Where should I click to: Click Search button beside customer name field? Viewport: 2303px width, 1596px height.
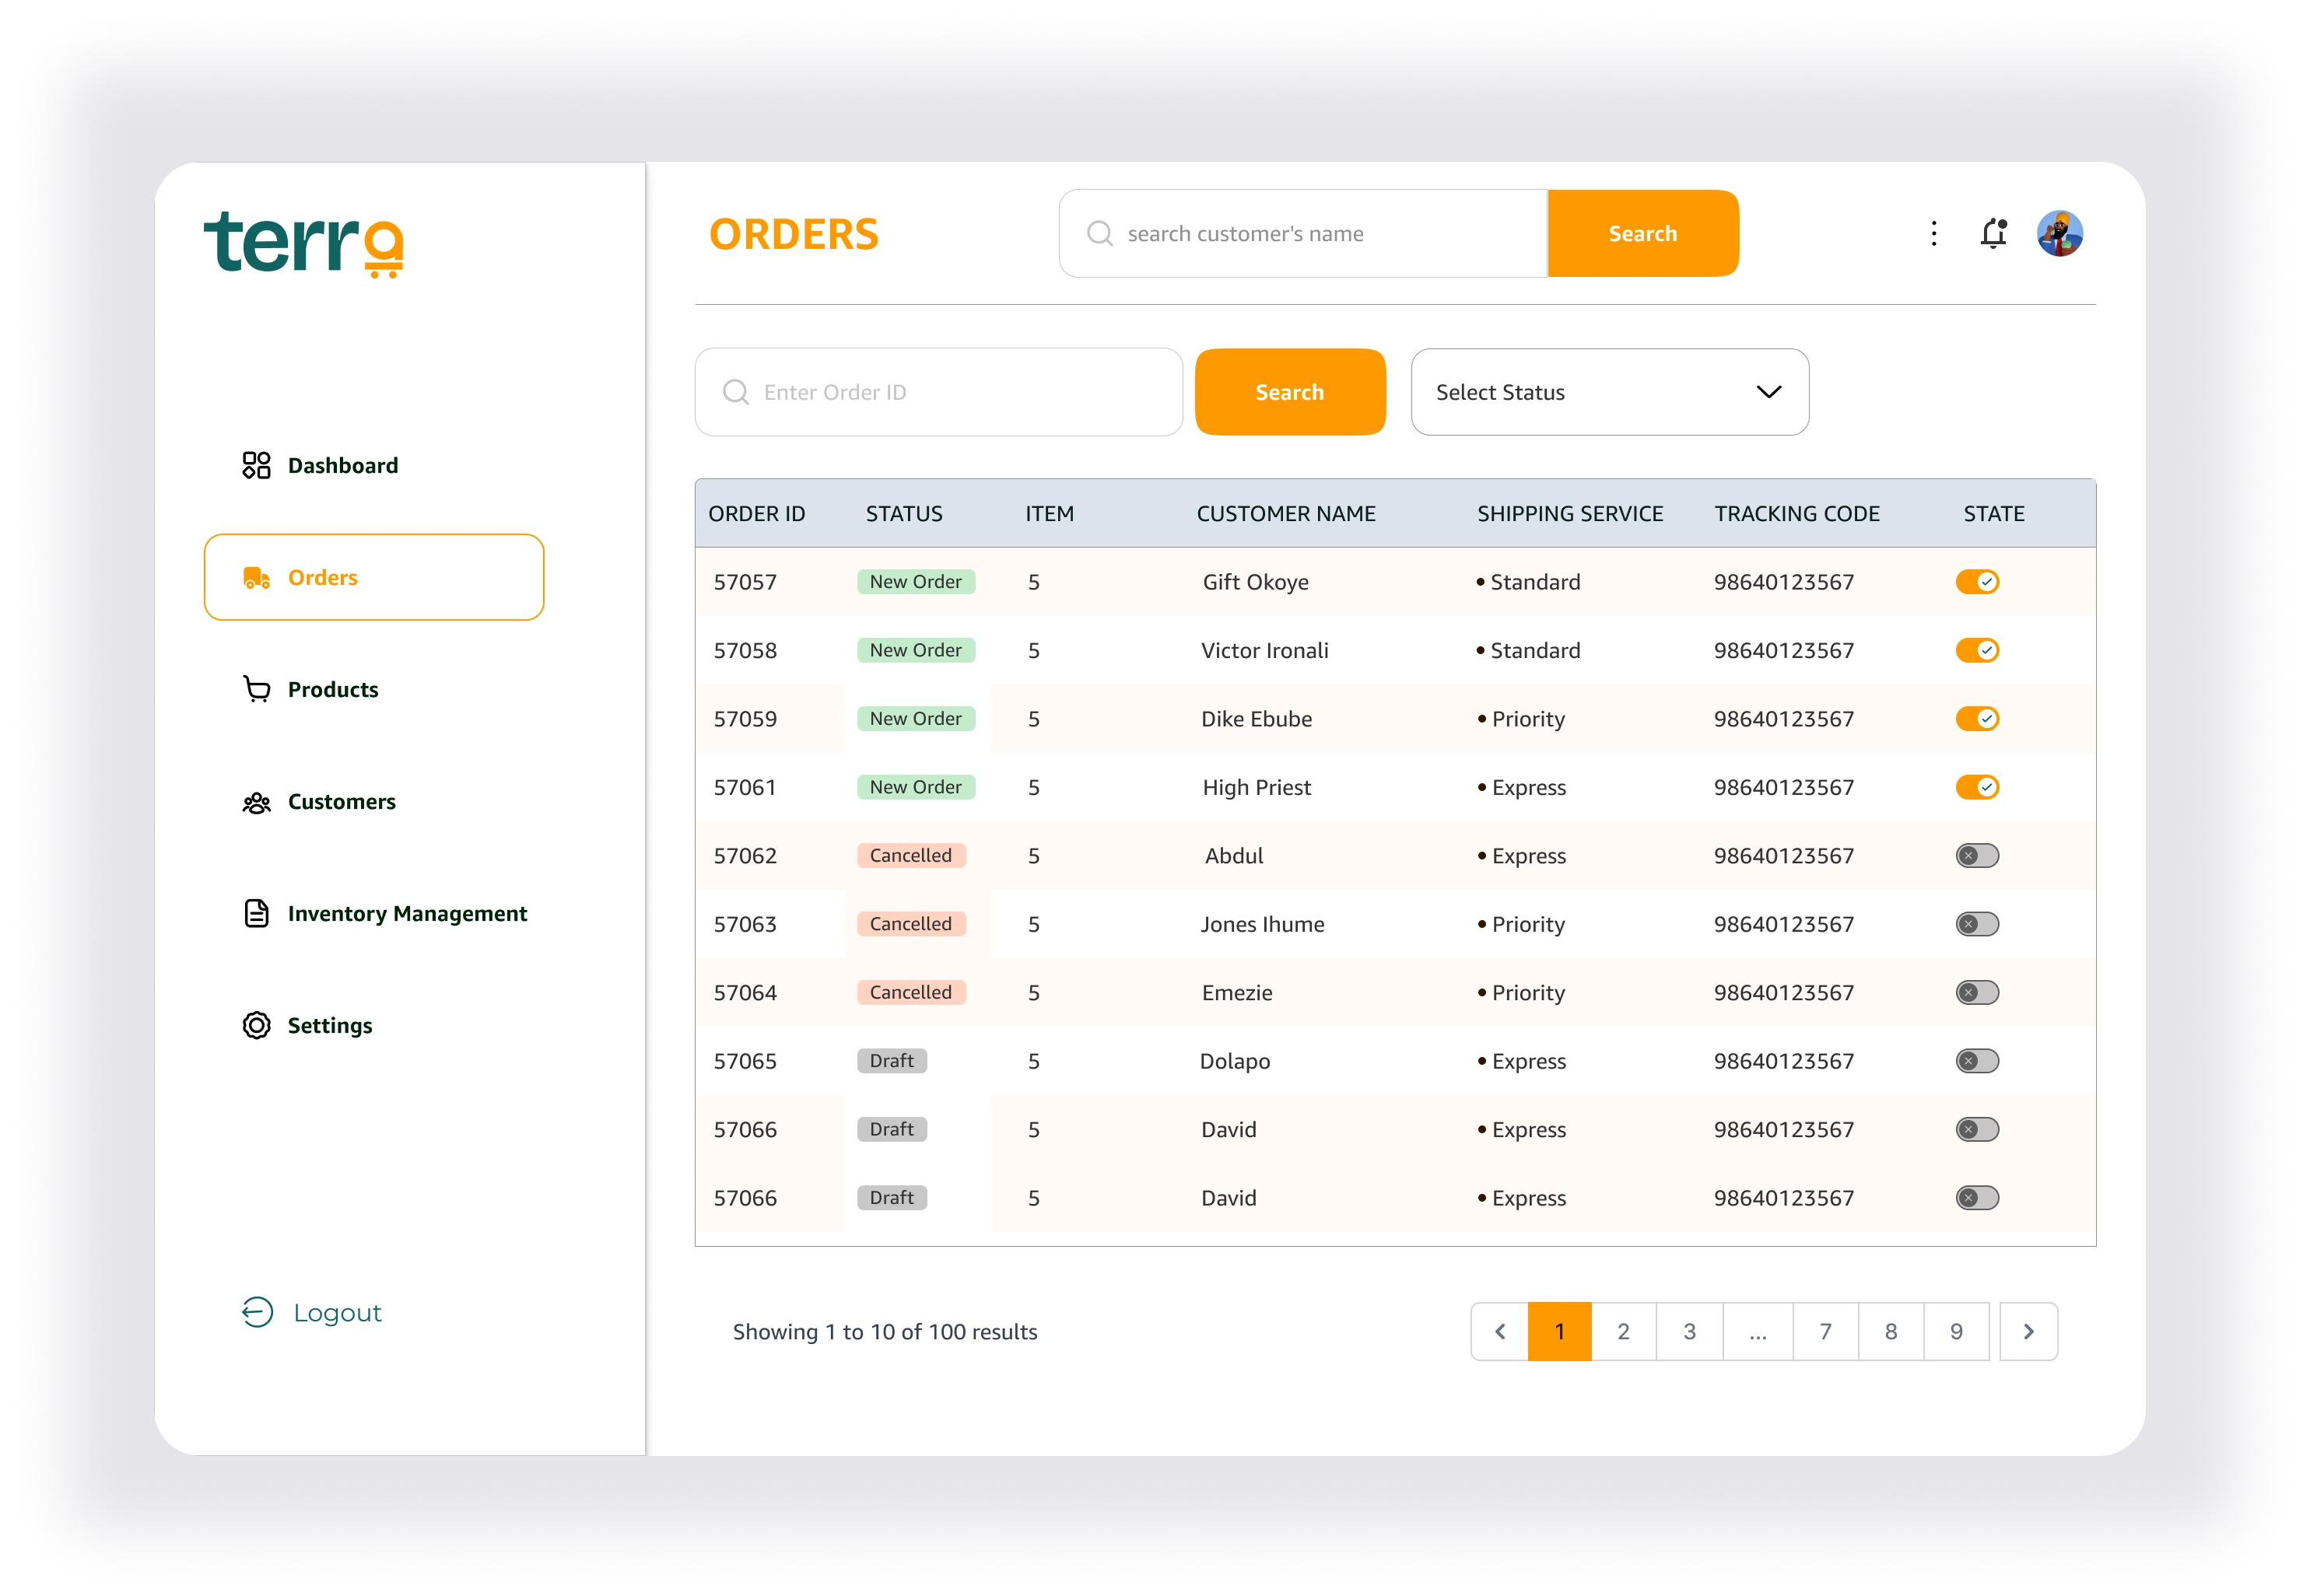point(1642,233)
